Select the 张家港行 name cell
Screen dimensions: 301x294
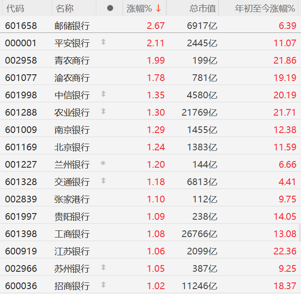point(72,199)
